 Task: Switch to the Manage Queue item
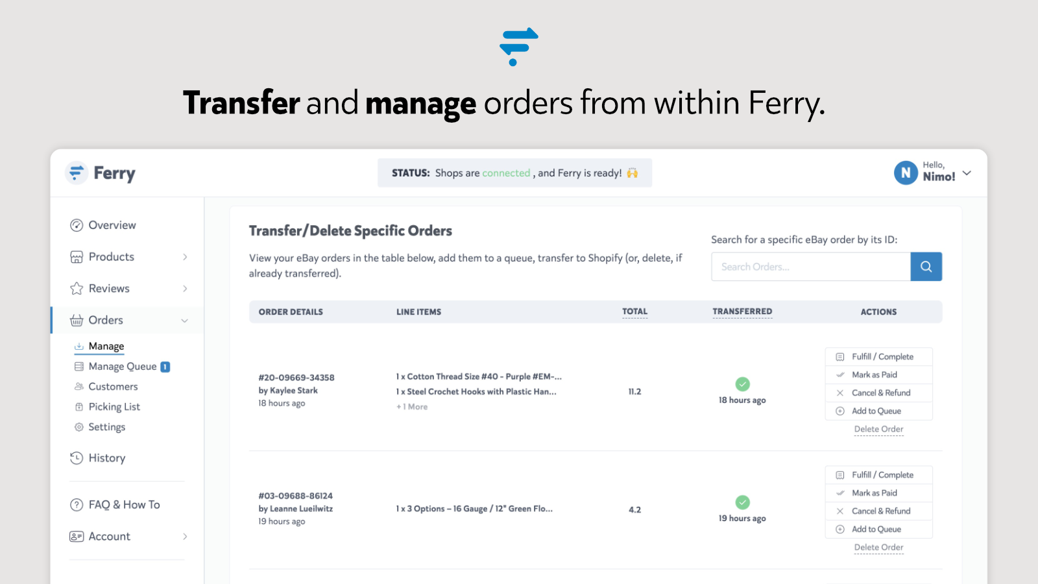click(x=123, y=366)
